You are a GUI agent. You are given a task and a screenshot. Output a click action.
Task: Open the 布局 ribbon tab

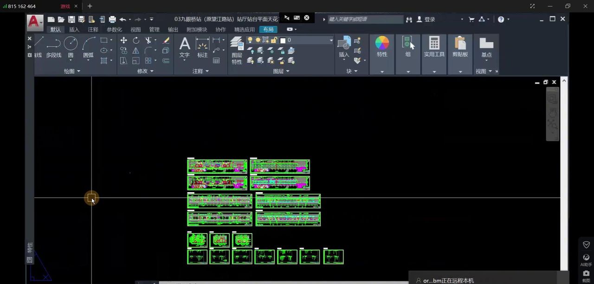pos(268,29)
